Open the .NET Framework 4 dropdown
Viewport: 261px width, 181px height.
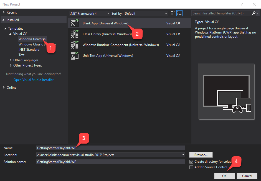pos(108,13)
